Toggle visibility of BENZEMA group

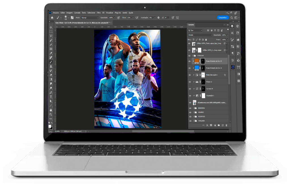[190, 108]
